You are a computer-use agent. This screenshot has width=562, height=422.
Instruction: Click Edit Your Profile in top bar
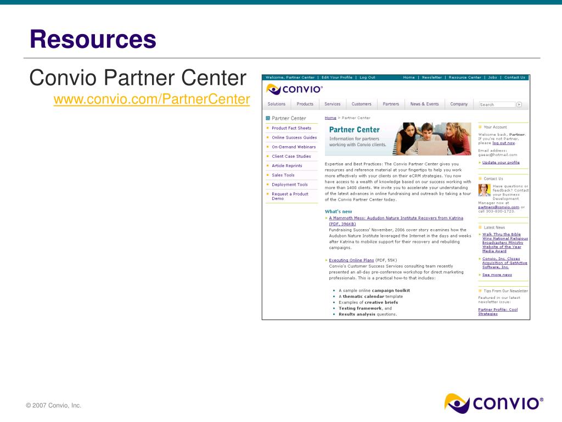coord(337,77)
